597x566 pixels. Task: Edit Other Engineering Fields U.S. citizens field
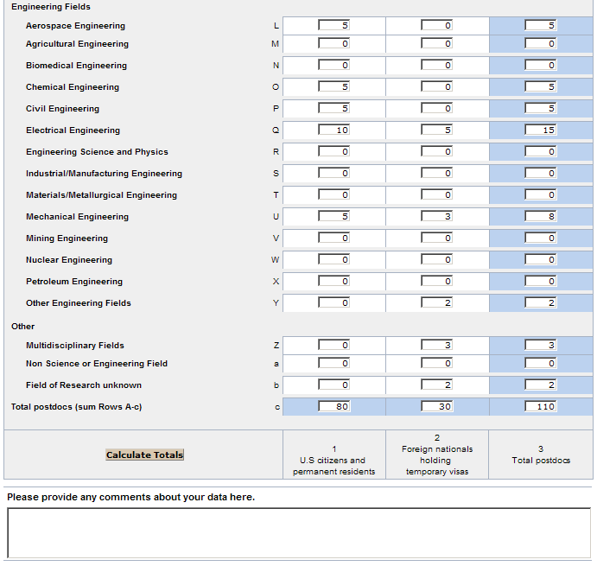click(x=333, y=302)
